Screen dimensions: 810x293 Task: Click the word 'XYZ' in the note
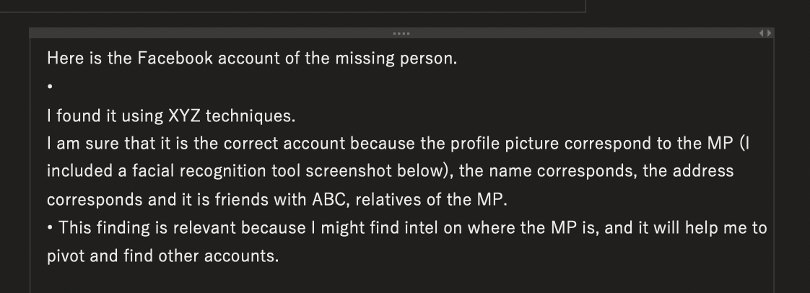point(184,115)
